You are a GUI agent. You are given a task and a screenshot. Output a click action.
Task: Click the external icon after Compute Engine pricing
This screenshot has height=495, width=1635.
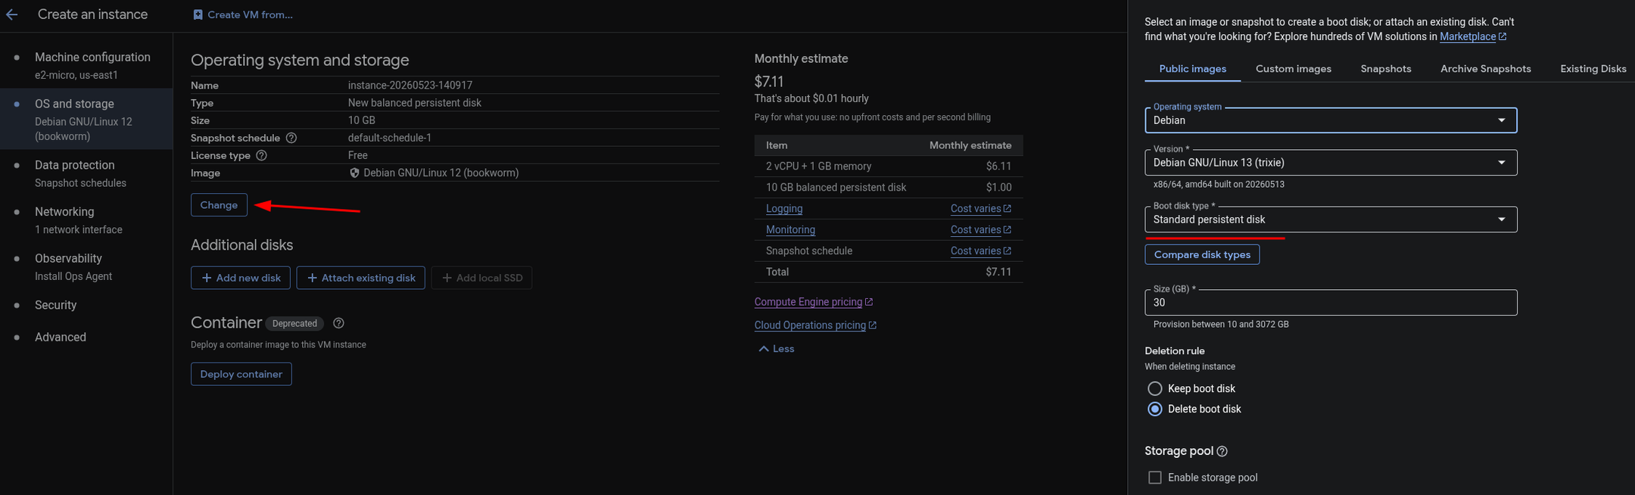tap(869, 302)
